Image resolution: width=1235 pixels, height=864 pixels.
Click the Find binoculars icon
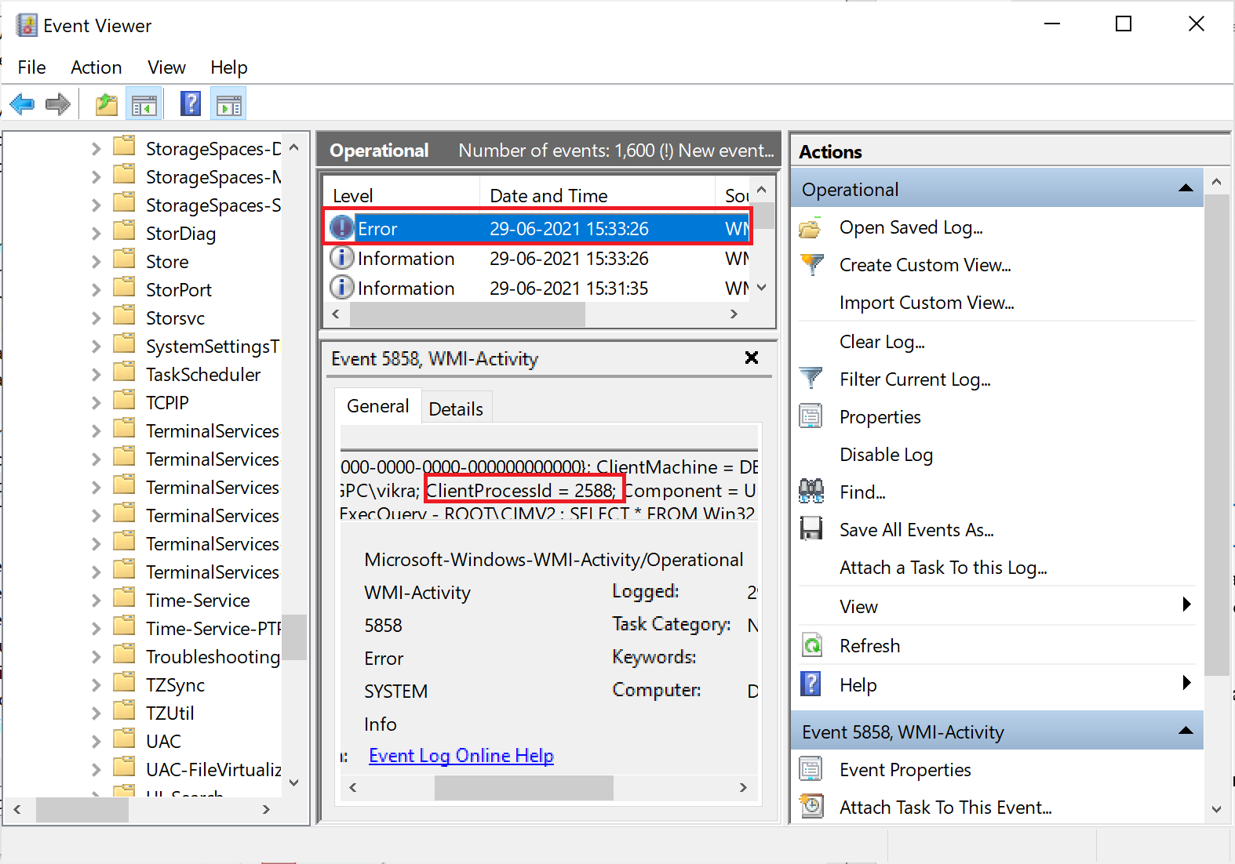coord(811,492)
